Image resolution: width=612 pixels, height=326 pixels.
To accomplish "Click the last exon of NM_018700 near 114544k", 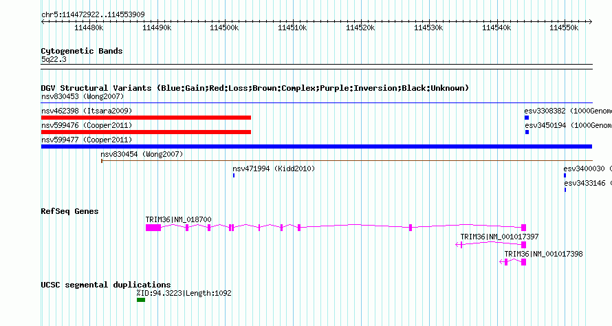I will [x=524, y=228].
